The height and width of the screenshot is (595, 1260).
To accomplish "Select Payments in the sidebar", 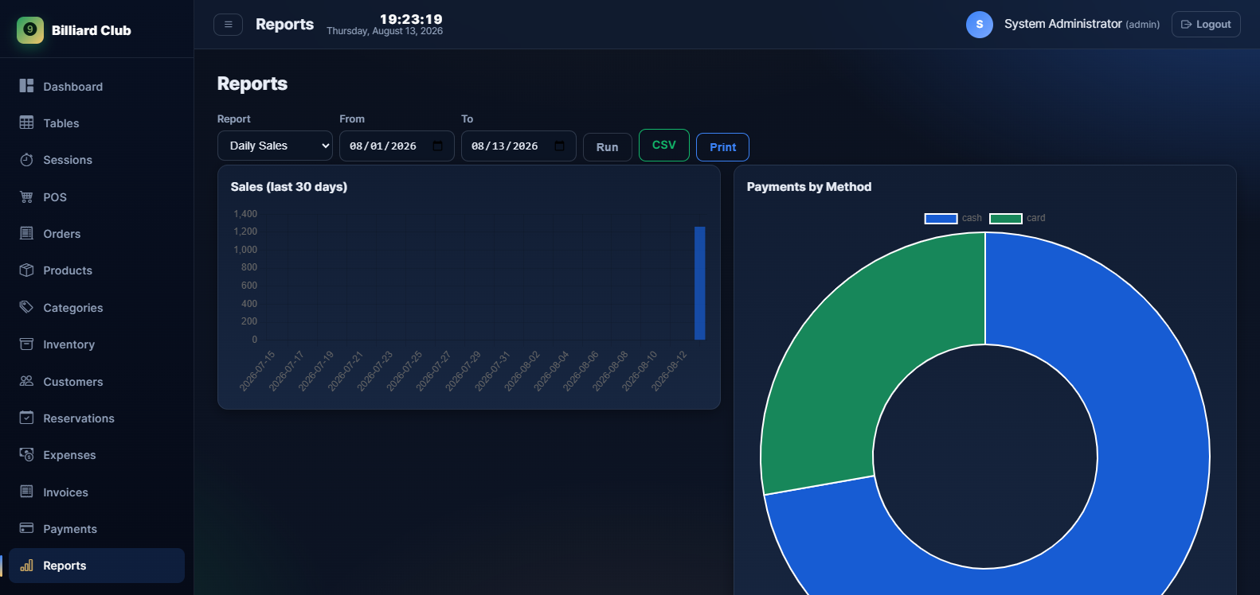I will point(96,528).
